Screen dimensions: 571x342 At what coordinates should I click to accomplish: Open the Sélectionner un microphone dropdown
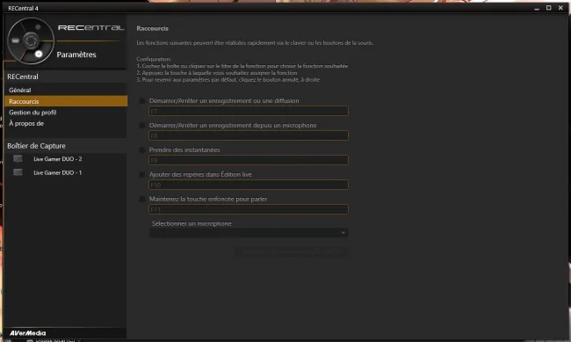tap(249, 233)
